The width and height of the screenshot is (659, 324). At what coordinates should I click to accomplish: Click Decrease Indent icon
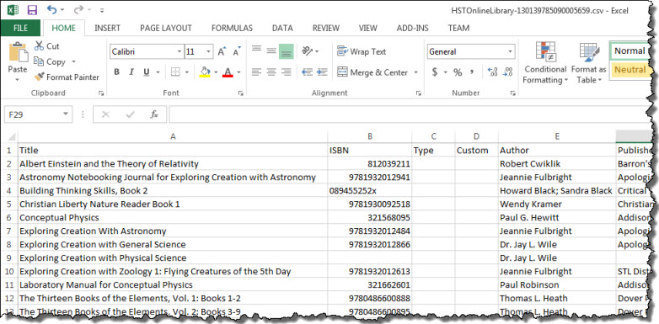tap(308, 72)
